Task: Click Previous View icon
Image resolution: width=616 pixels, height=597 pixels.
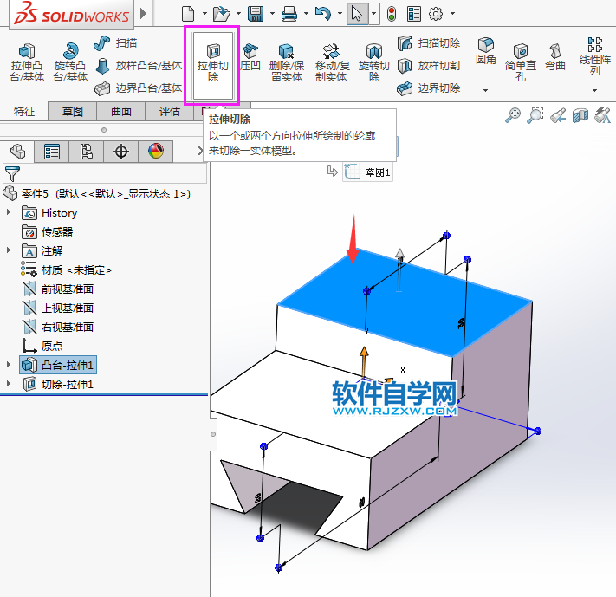Action: [558, 115]
